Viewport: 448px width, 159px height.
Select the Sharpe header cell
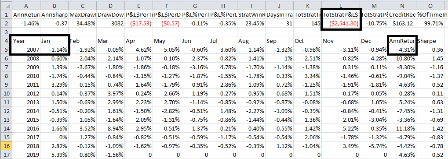coord(432,41)
